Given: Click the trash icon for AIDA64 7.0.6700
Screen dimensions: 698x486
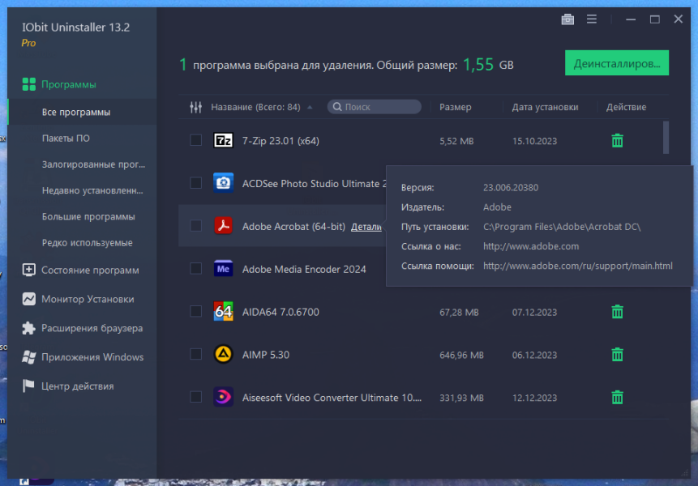Looking at the screenshot, I should [617, 312].
